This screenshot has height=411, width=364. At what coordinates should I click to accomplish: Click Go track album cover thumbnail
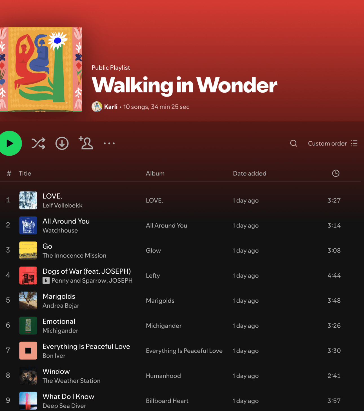[28, 251]
